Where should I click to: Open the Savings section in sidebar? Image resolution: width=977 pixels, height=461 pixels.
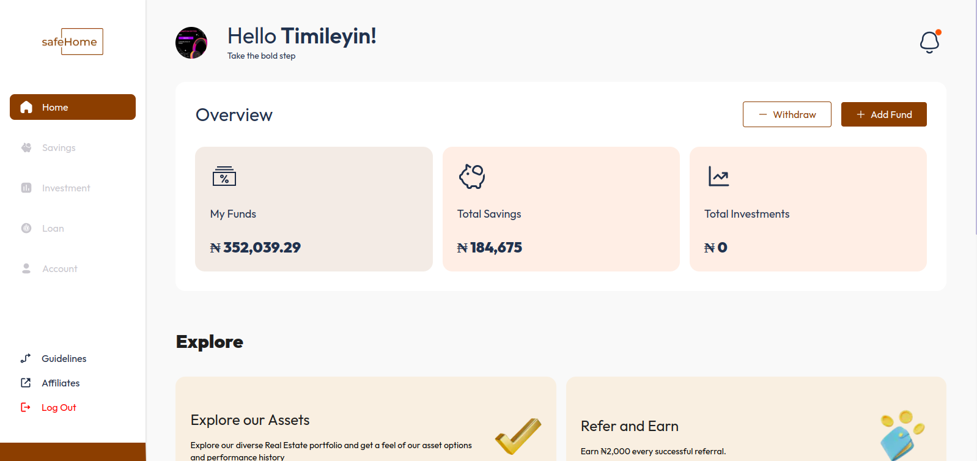click(59, 147)
